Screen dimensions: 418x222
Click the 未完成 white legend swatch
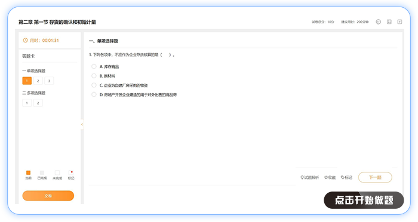57,172
